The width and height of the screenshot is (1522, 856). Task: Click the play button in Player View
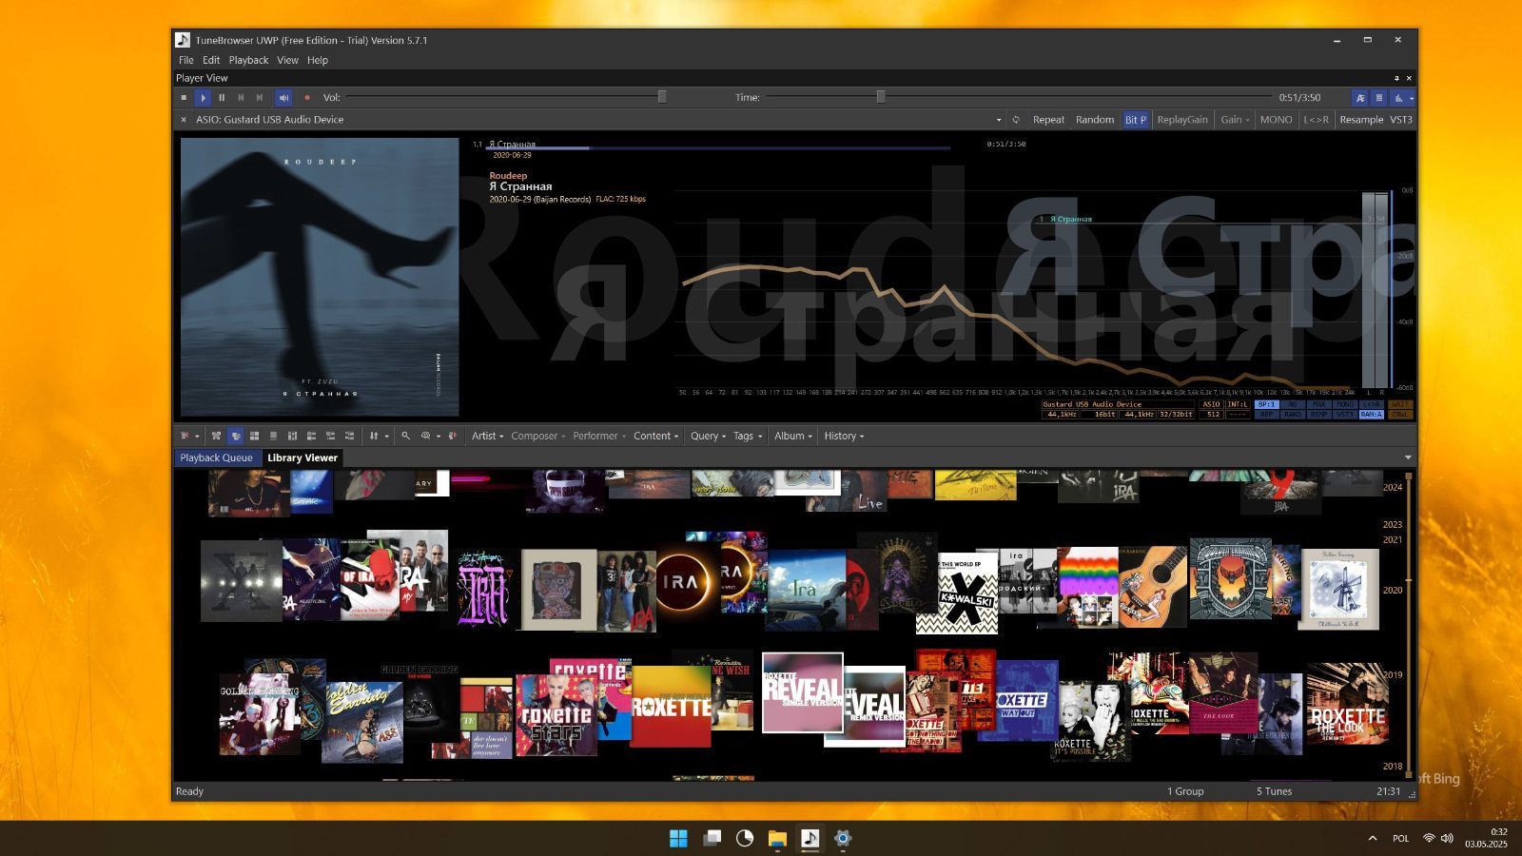[203, 97]
